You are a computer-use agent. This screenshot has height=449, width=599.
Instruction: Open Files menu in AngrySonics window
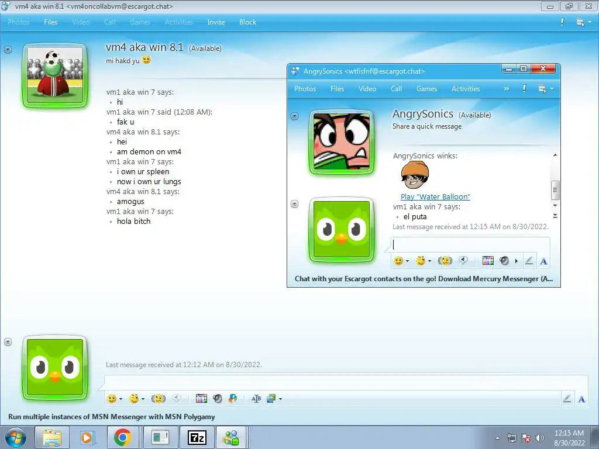(338, 89)
